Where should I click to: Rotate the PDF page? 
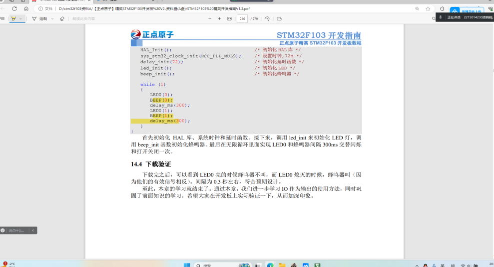(x=267, y=18)
